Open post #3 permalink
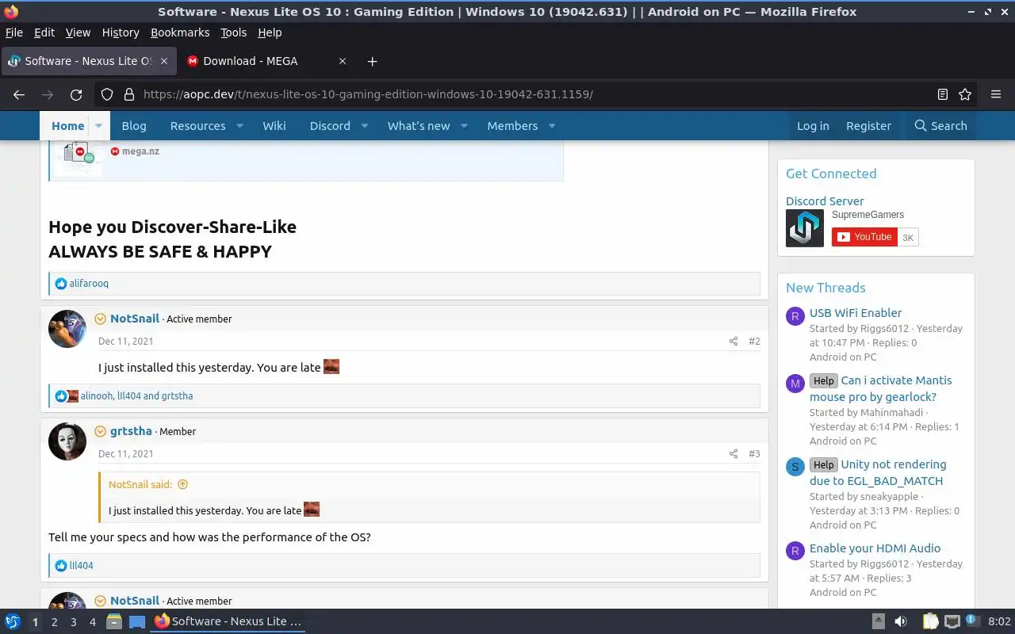Viewport: 1015px width, 634px height. [x=754, y=454]
